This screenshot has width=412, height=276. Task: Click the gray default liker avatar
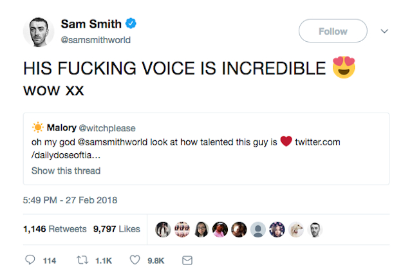tap(257, 228)
